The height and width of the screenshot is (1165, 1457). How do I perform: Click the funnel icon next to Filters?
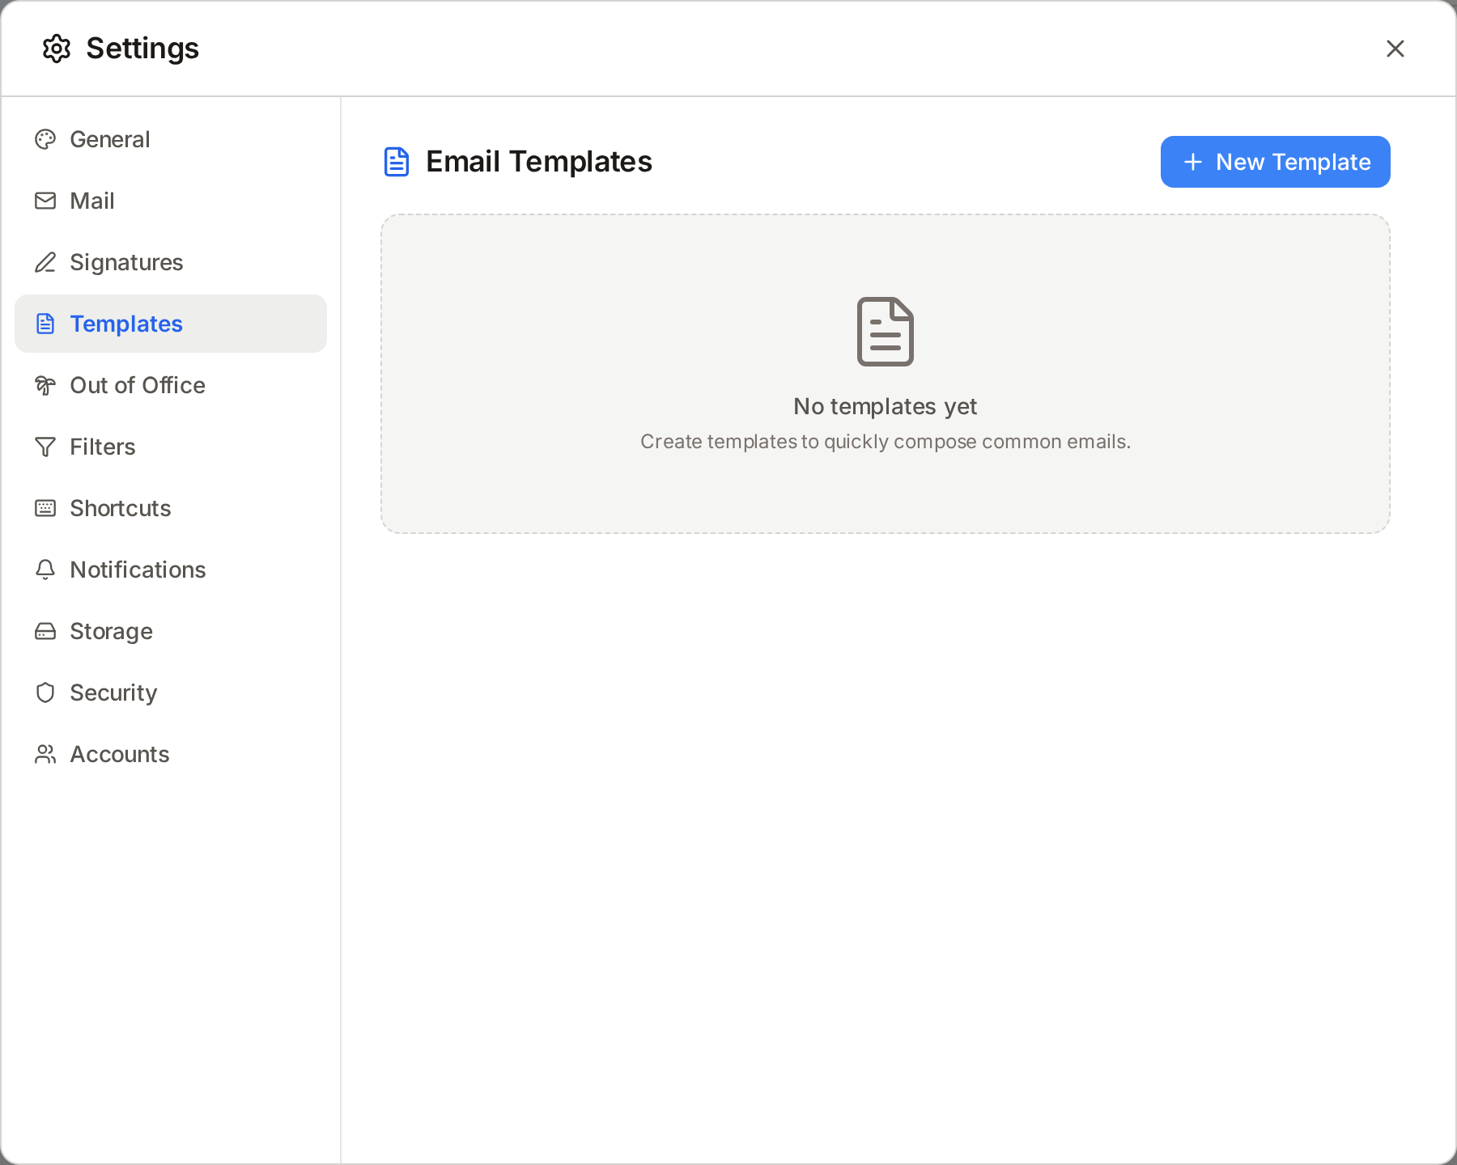pyautogui.click(x=45, y=447)
